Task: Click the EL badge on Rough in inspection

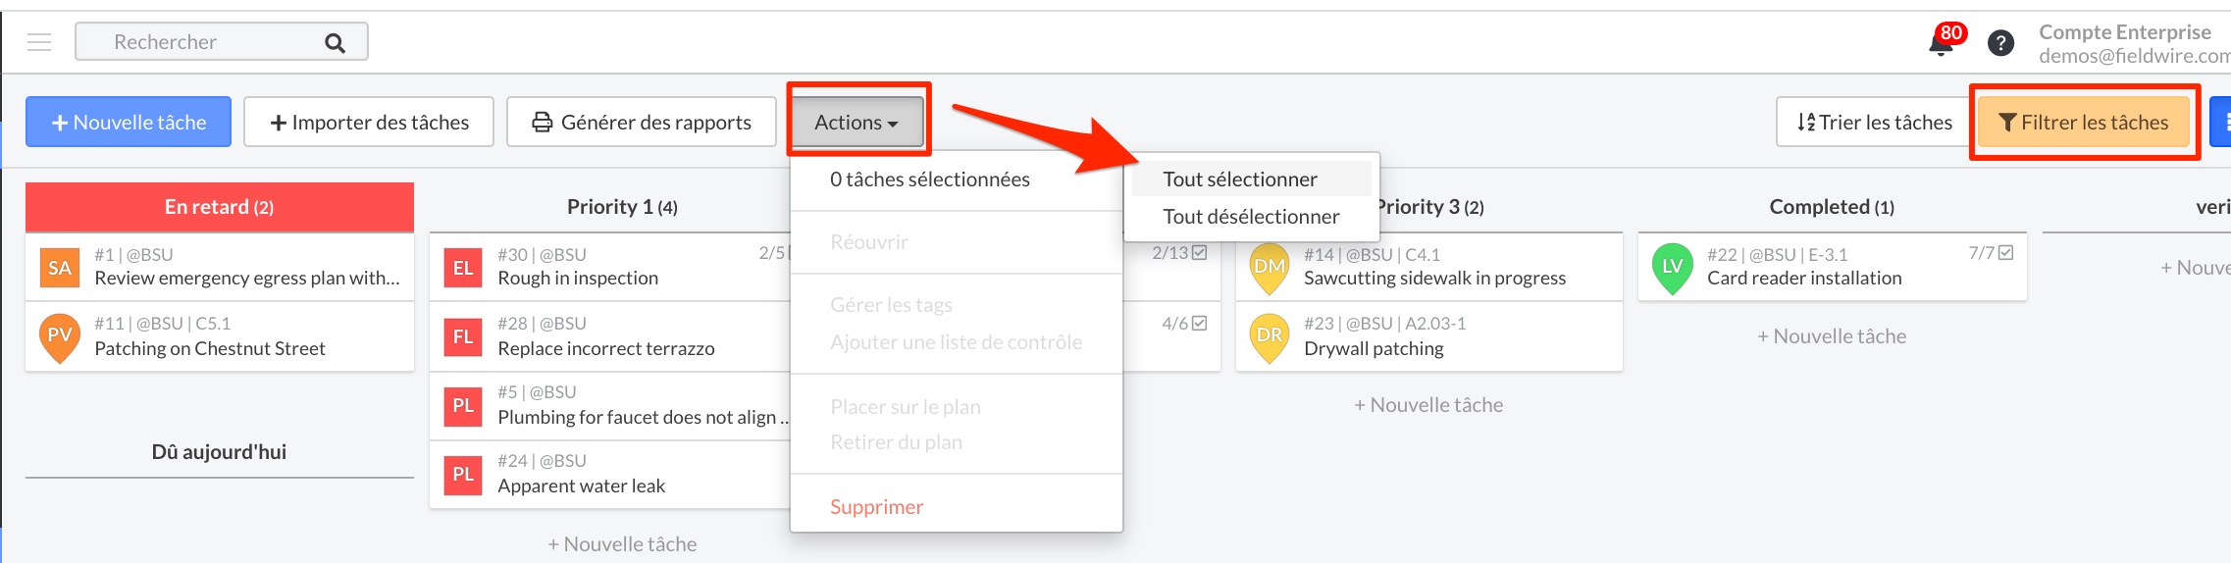Action: (x=463, y=268)
